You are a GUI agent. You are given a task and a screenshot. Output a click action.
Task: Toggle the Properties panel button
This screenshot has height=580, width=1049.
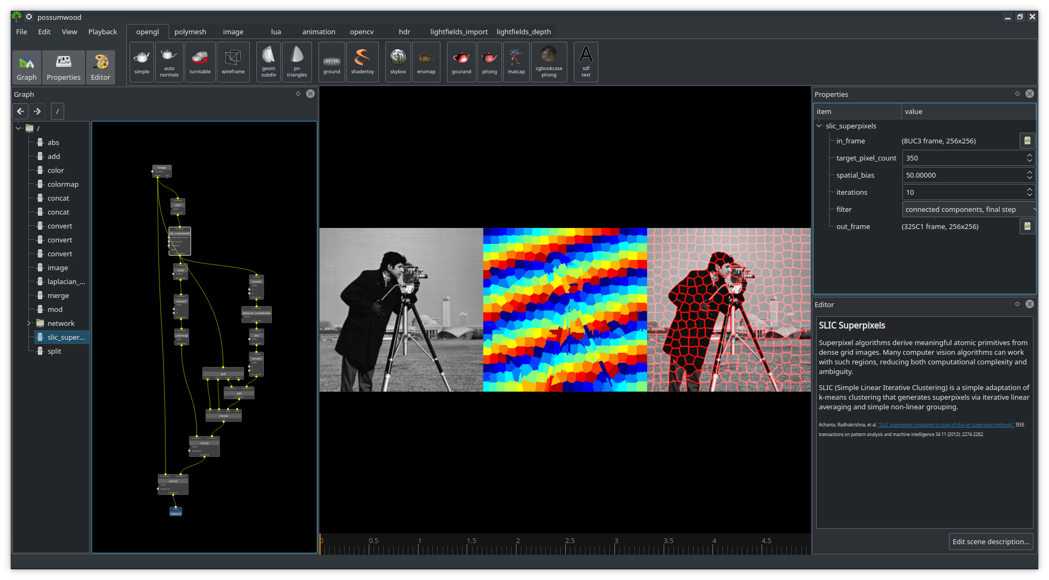tap(63, 67)
